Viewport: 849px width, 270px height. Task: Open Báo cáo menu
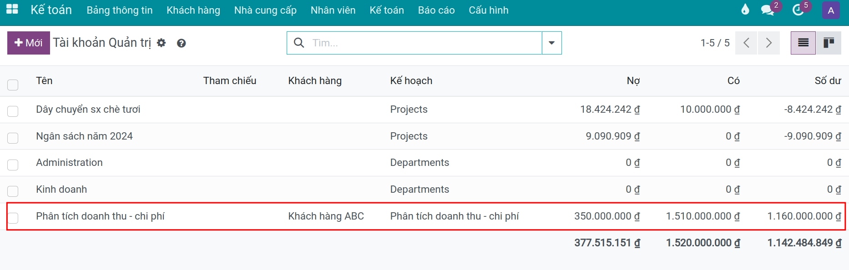(436, 10)
